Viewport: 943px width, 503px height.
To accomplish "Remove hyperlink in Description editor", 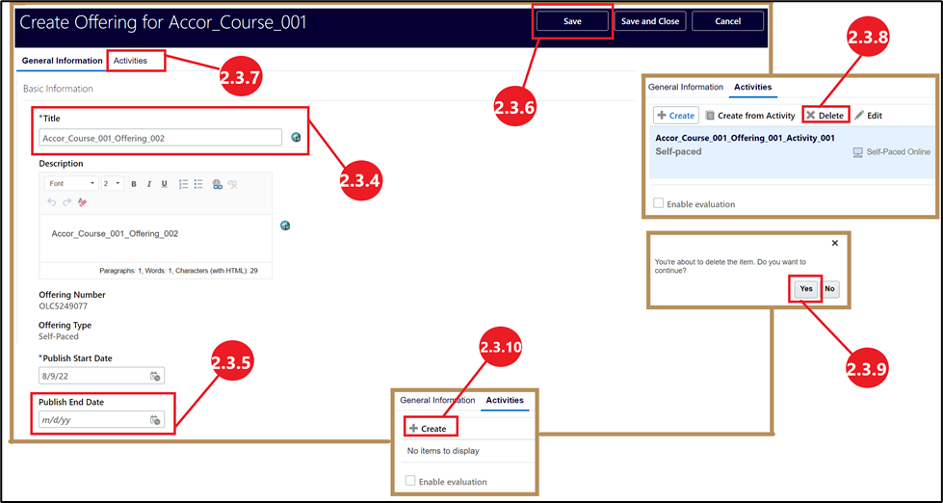I will [x=233, y=185].
